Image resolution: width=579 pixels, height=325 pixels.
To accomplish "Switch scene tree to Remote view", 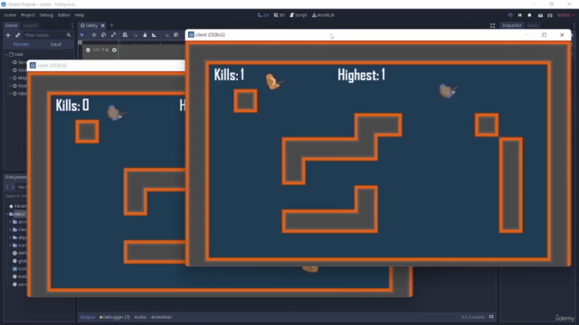I will coord(21,44).
